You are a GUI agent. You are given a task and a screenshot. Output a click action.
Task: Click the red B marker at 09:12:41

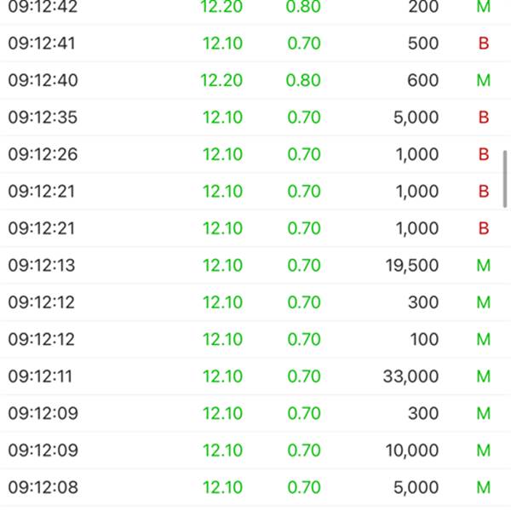pyautogui.click(x=484, y=43)
